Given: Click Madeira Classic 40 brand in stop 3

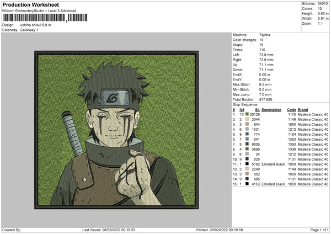Looking at the screenshot, I should click(313, 124).
